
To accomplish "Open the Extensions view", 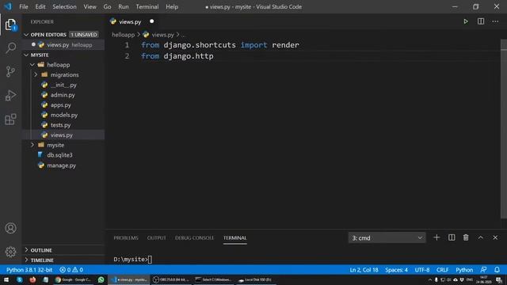I will (10, 120).
